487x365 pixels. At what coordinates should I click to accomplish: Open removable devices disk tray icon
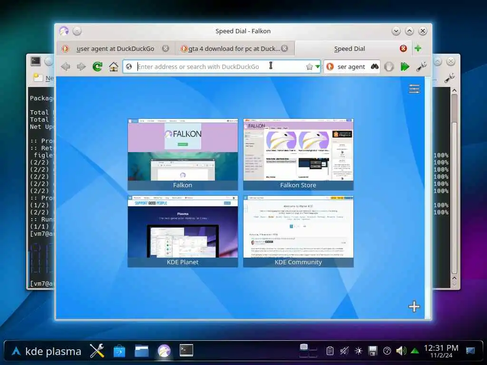click(373, 351)
